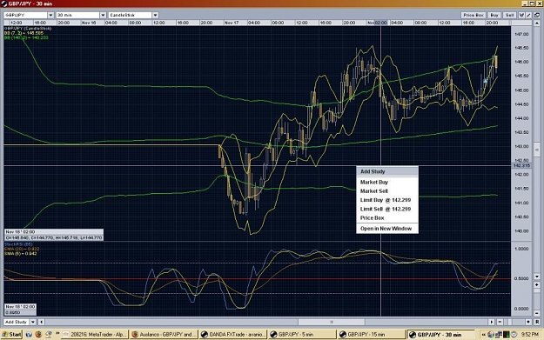The image size is (544, 340).
Task: Click the minus button below the vertical zoom slider
Action: click(537, 313)
